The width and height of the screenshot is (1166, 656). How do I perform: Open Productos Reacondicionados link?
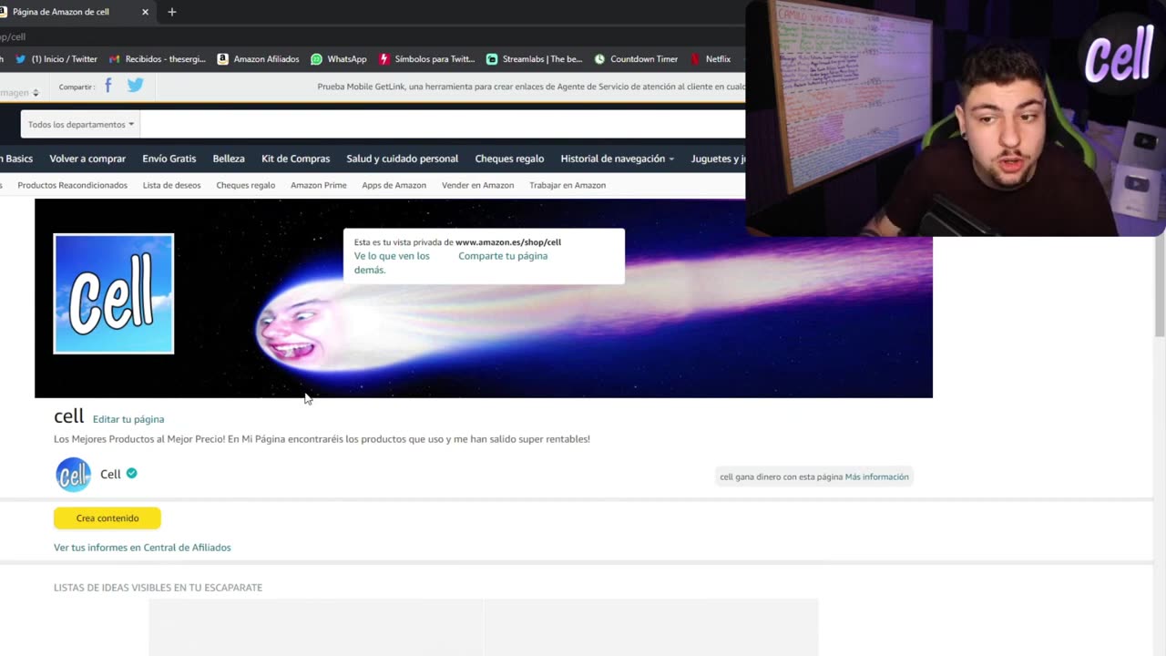pos(73,185)
